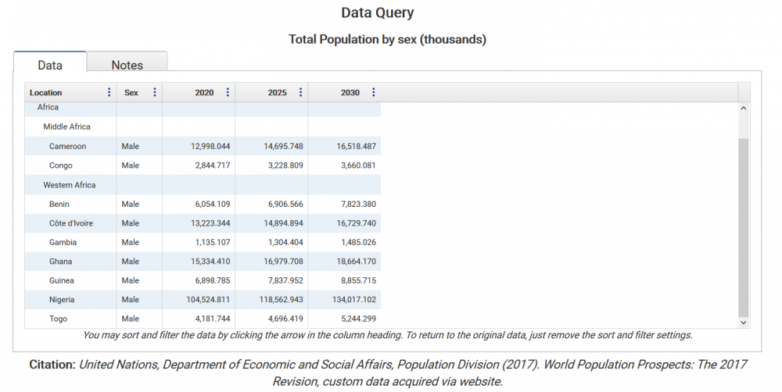This screenshot has width=782, height=392.
Task: Select the Guinea location cell
Action: pyautogui.click(x=70, y=280)
